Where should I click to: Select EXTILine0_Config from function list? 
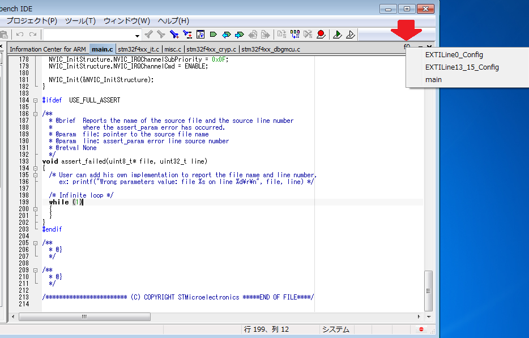454,55
